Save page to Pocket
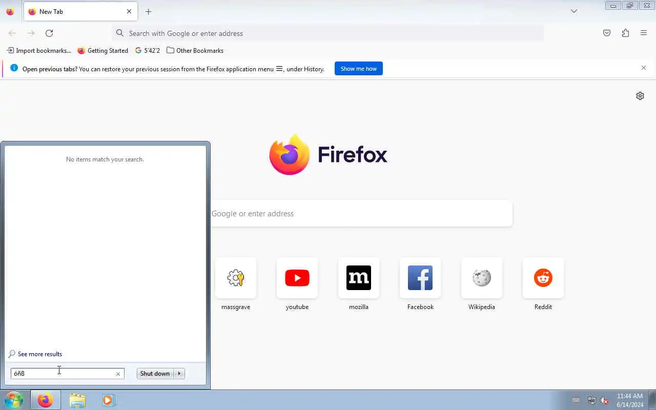The image size is (656, 410). [607, 33]
